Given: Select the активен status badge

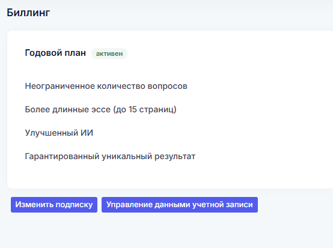Looking at the screenshot, I should [109, 53].
